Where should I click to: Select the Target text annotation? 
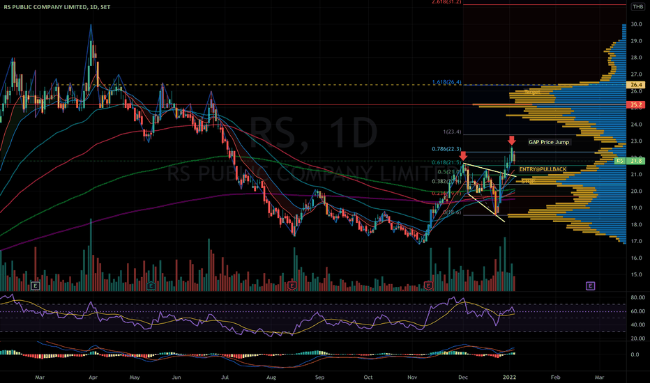pos(531,92)
